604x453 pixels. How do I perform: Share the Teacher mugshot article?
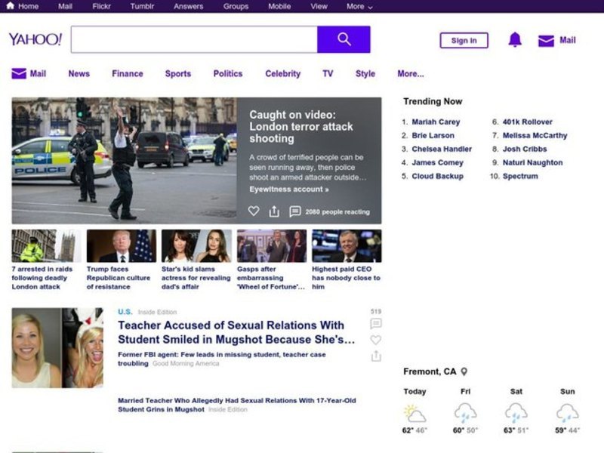coord(376,356)
